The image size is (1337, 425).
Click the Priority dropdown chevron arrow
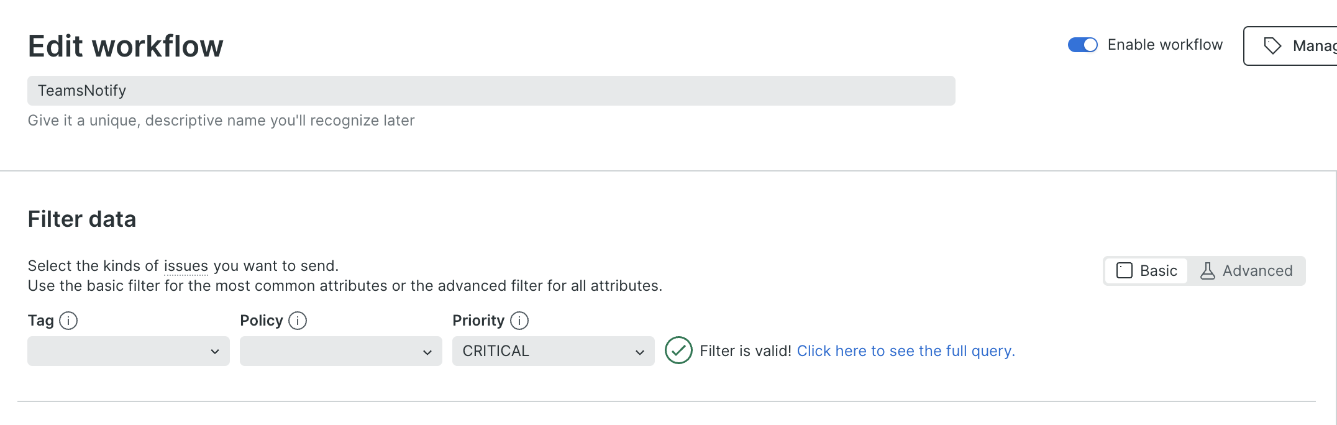tap(640, 352)
